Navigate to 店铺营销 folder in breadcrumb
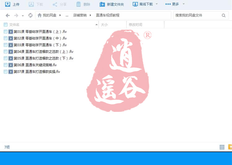Viewport: 232px width, 165px height. click(79, 15)
